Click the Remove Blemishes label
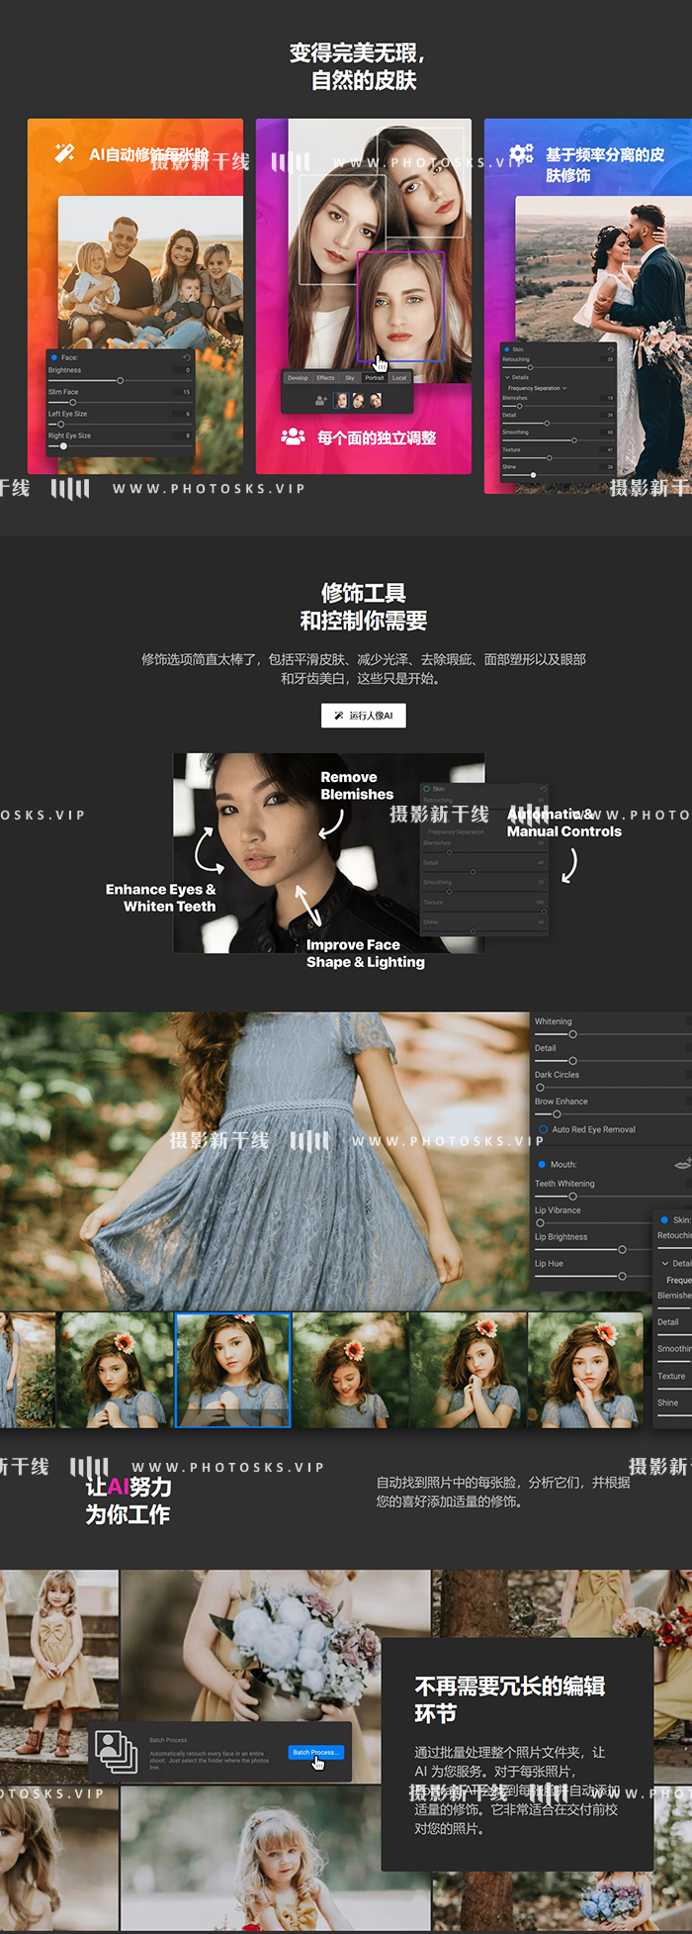 pyautogui.click(x=357, y=786)
